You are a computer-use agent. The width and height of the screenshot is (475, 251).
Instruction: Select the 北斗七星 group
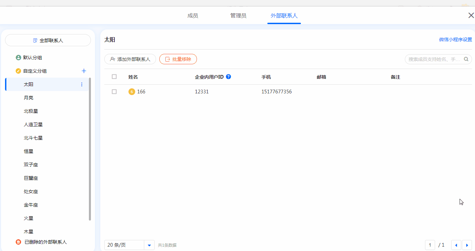(x=33, y=138)
